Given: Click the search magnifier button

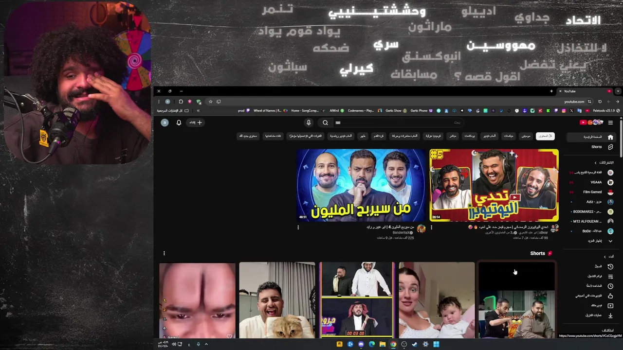Looking at the screenshot, I should point(325,122).
